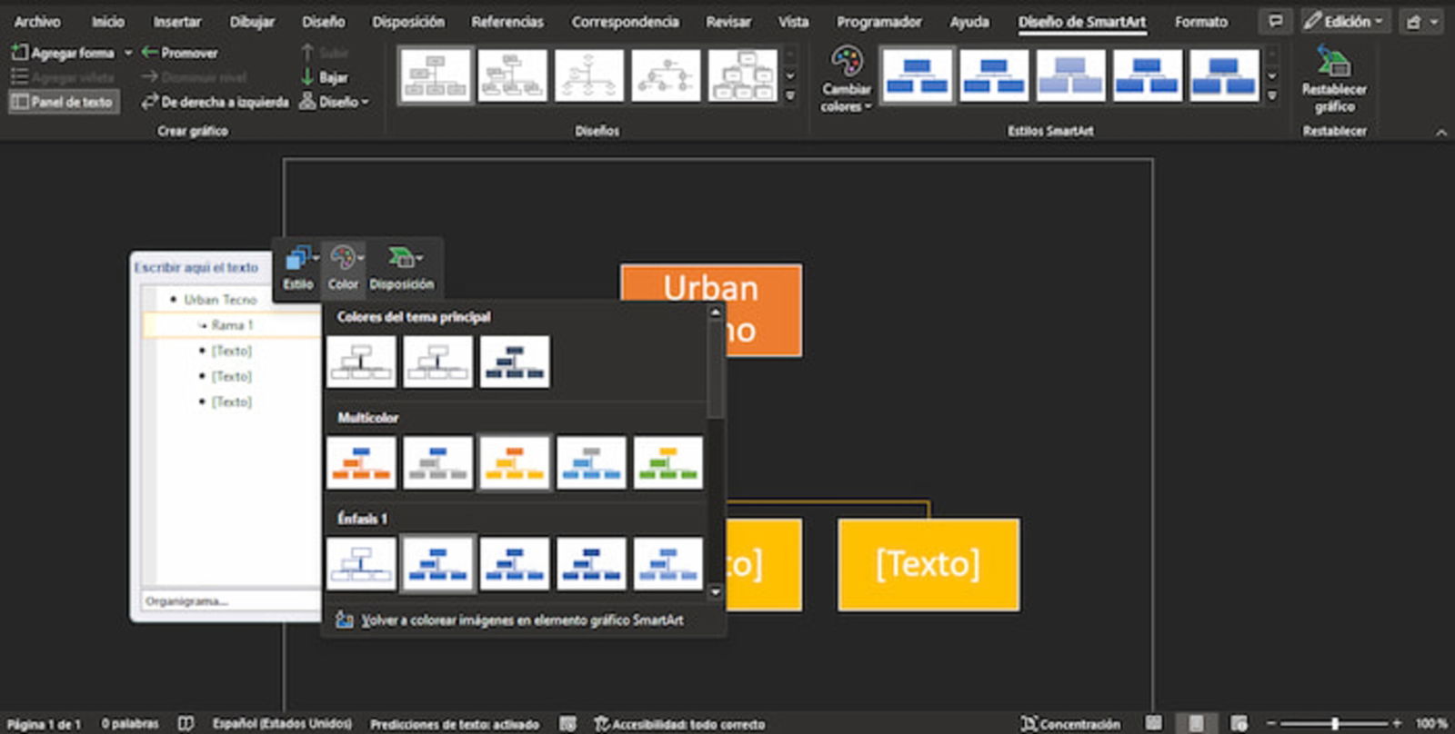The height and width of the screenshot is (734, 1455).
Task: Click the first [Texto] bullet in text panel
Action: (x=231, y=350)
